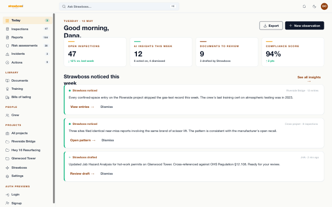
Task: Click the Today calendar icon
Action: pos(7,20)
